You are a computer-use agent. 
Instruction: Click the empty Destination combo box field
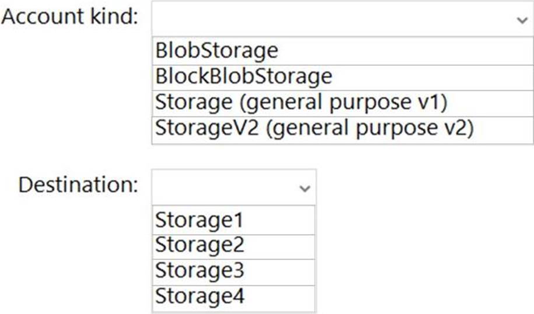(x=225, y=188)
